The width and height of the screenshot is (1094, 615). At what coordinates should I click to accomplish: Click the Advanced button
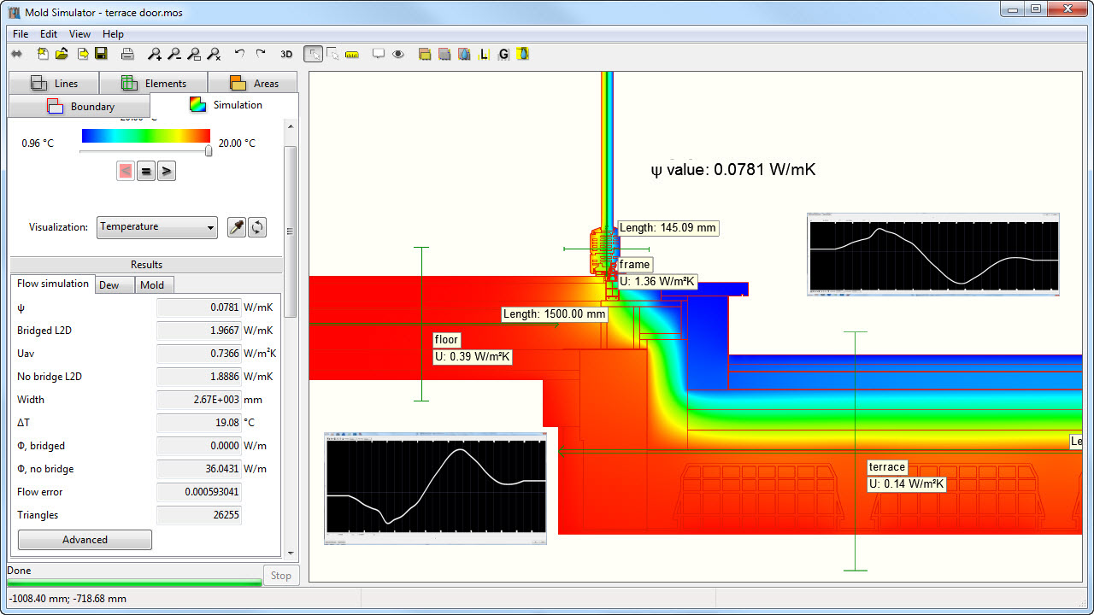pos(85,540)
